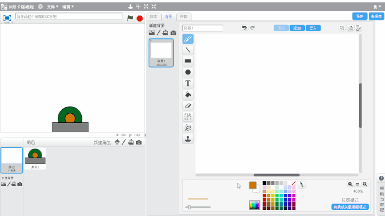Flip the backdrop up-down

pos(359,28)
